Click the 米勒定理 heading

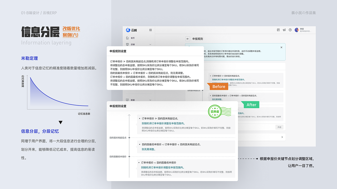point(29,58)
